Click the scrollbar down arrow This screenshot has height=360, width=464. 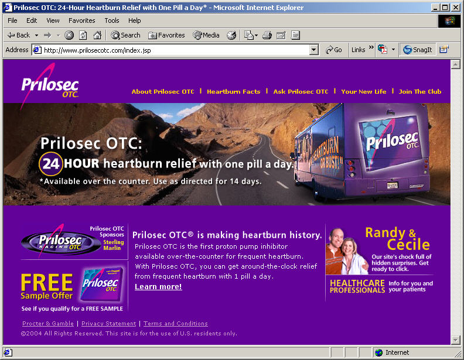(455, 340)
